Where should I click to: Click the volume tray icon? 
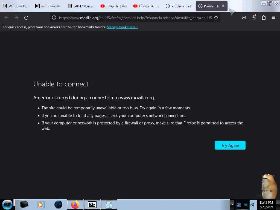pyautogui.click(x=252, y=205)
